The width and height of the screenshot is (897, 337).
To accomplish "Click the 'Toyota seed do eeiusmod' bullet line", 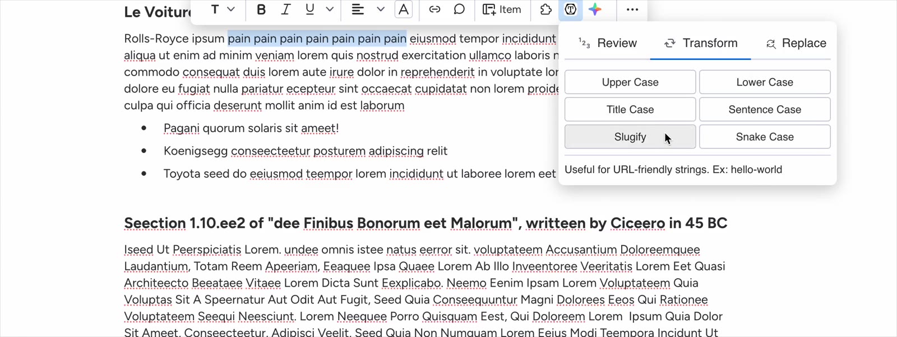I will click(359, 174).
